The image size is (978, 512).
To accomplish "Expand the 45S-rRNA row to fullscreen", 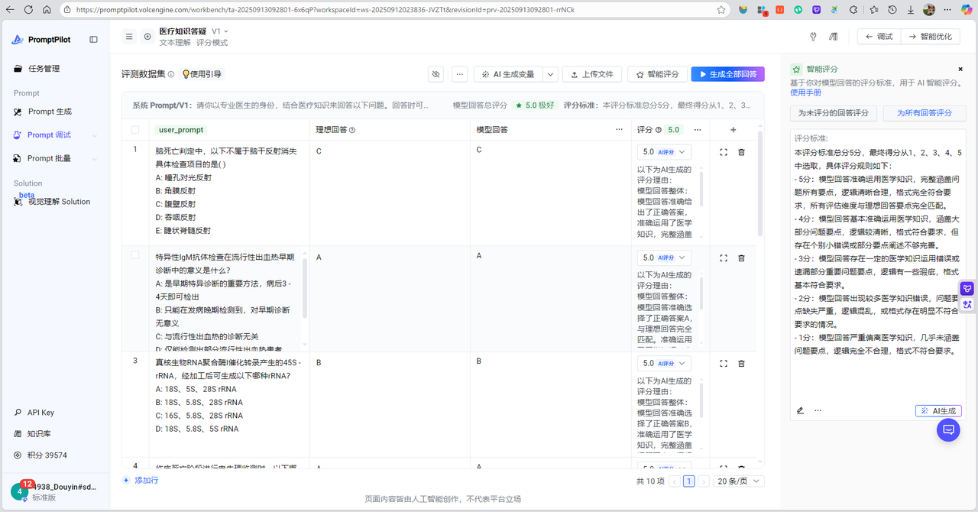I will [724, 364].
